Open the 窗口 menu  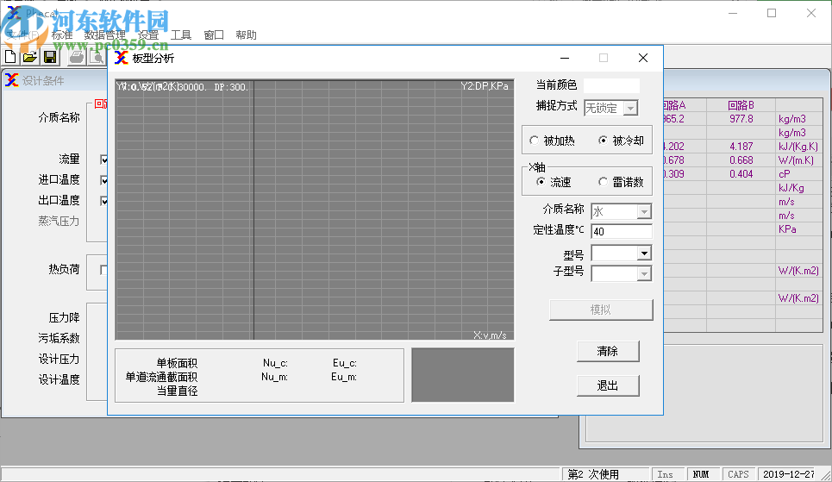(x=213, y=35)
